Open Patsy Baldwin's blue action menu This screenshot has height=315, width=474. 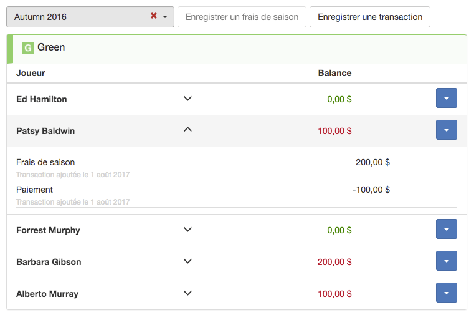click(x=446, y=130)
